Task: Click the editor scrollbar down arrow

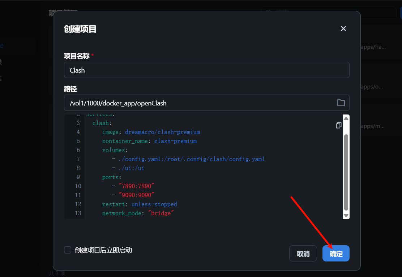Action: click(346, 215)
